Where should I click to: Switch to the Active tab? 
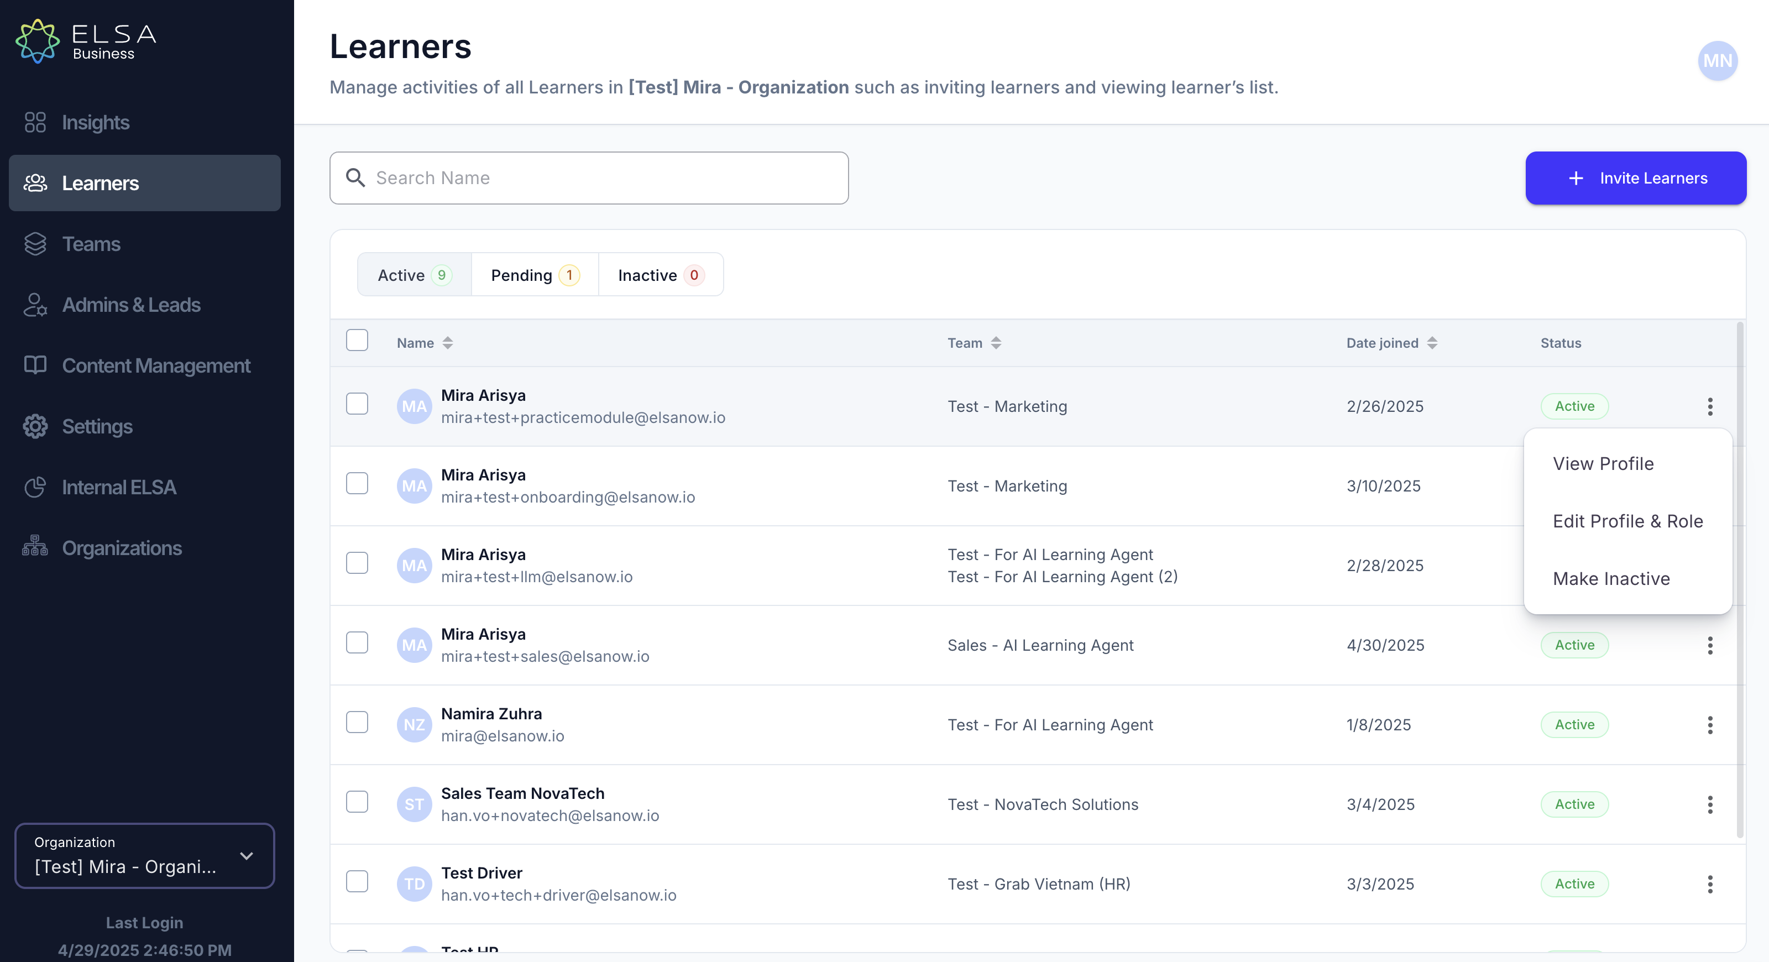415,275
